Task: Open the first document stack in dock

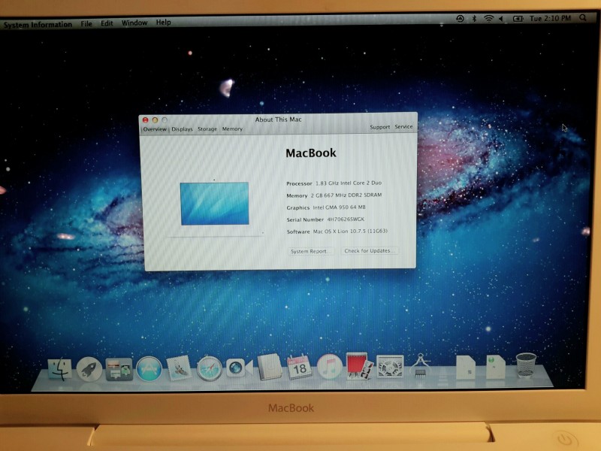Action: (466, 368)
